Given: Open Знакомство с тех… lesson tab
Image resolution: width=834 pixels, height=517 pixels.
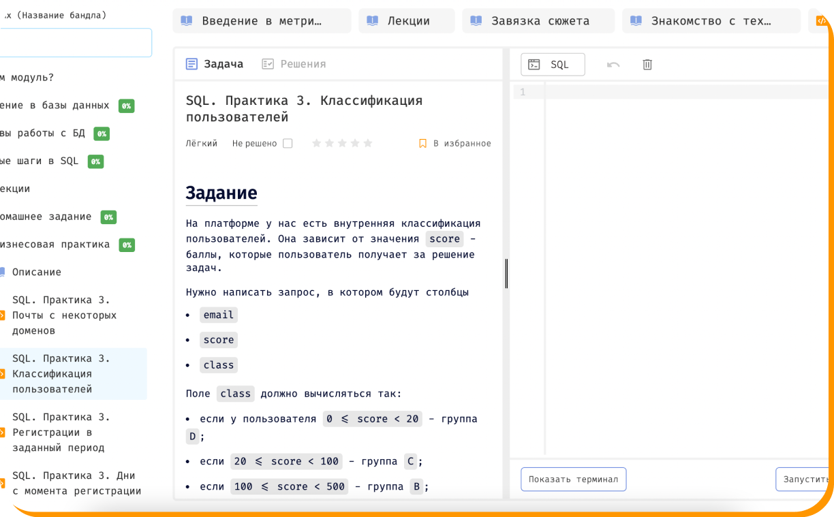Looking at the screenshot, I should 711,21.
